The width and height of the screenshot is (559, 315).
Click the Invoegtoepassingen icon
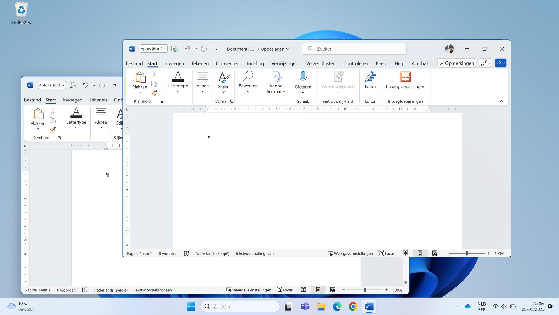pyautogui.click(x=405, y=77)
